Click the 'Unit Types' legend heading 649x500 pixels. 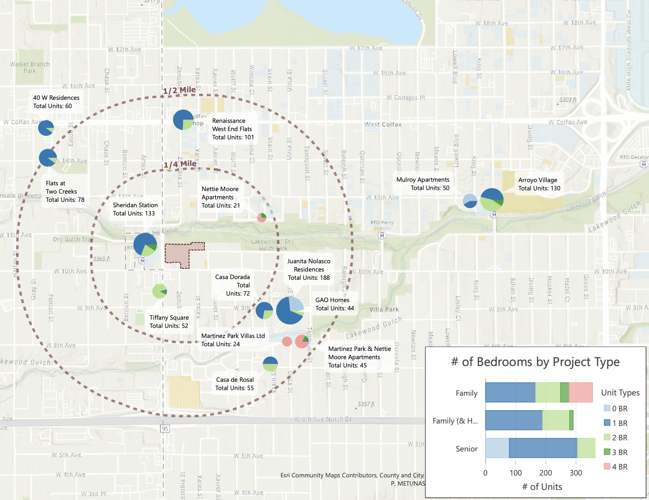[x=620, y=393]
